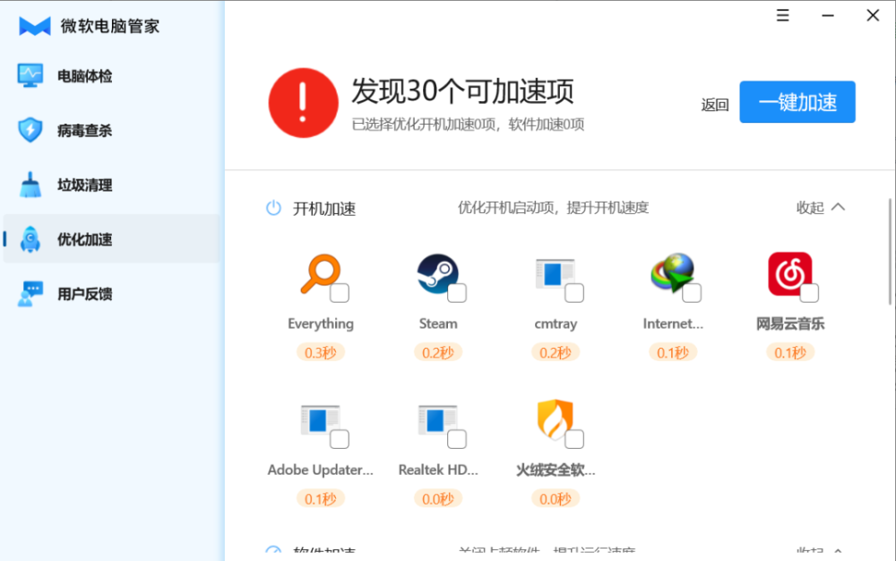The width and height of the screenshot is (896, 561).
Task: Click the 网易云音乐 red app icon
Action: [x=789, y=273]
